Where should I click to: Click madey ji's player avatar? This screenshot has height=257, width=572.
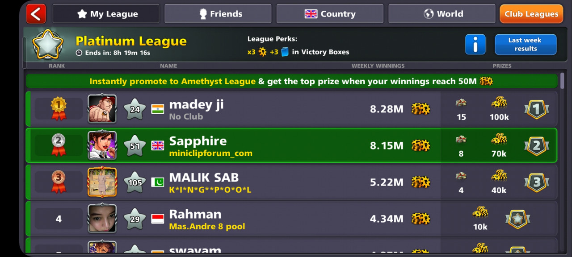(102, 108)
